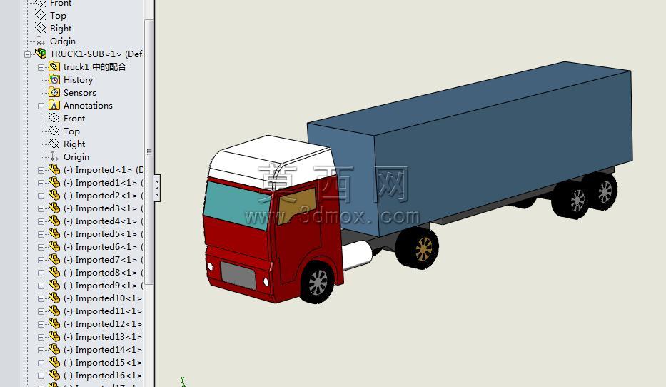Select the Front plane icon under TRUCK1-SUB
Image resolution: width=666 pixels, height=387 pixels.
pyautogui.click(x=54, y=118)
